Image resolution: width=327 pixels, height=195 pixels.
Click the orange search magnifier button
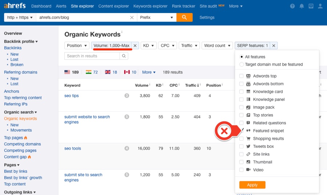pos(184,17)
